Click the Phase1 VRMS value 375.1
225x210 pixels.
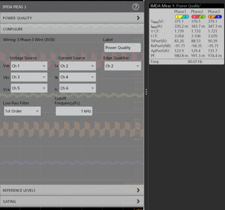tap(179, 21)
